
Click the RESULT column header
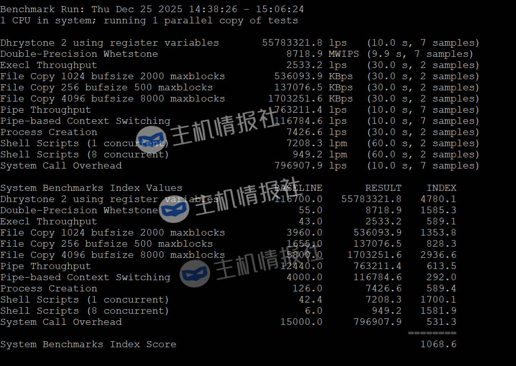click(383, 188)
